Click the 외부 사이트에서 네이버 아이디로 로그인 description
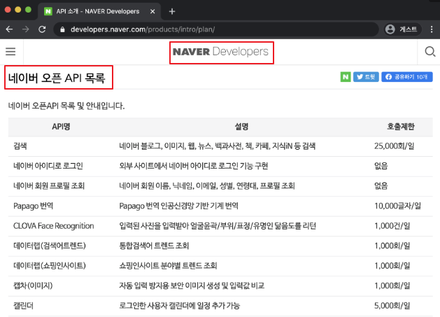 193,166
